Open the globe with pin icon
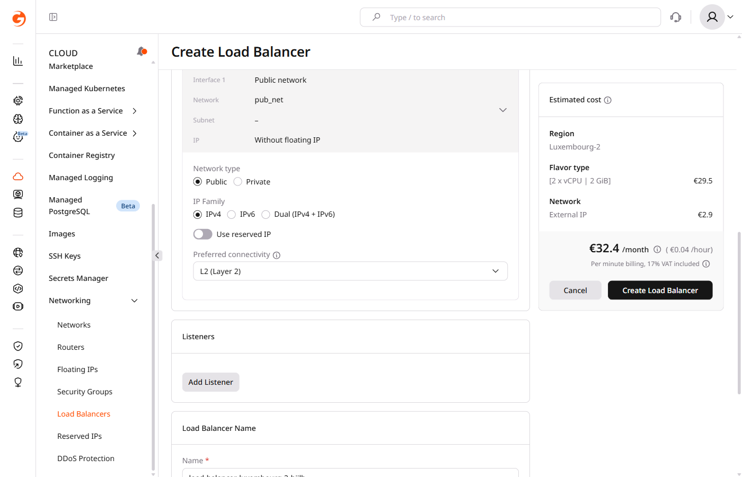Screen dimensions: 742x477 [18, 252]
